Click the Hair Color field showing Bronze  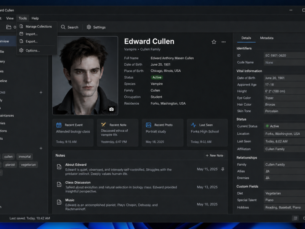point(284,105)
